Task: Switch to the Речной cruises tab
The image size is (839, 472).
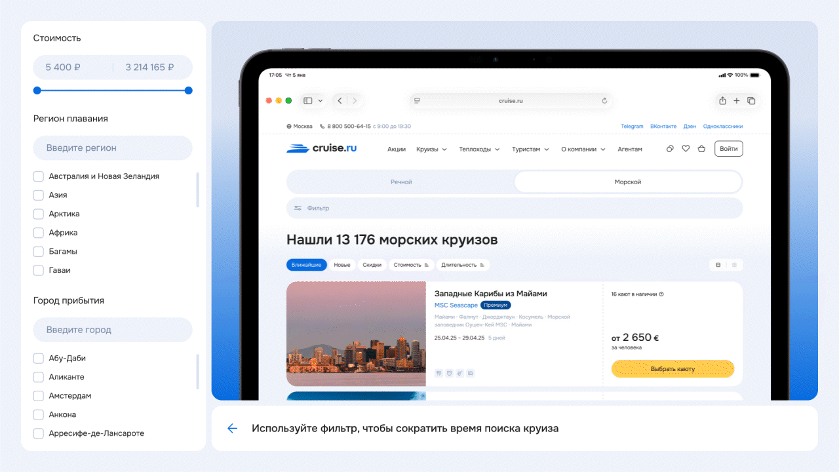Action: coord(400,182)
